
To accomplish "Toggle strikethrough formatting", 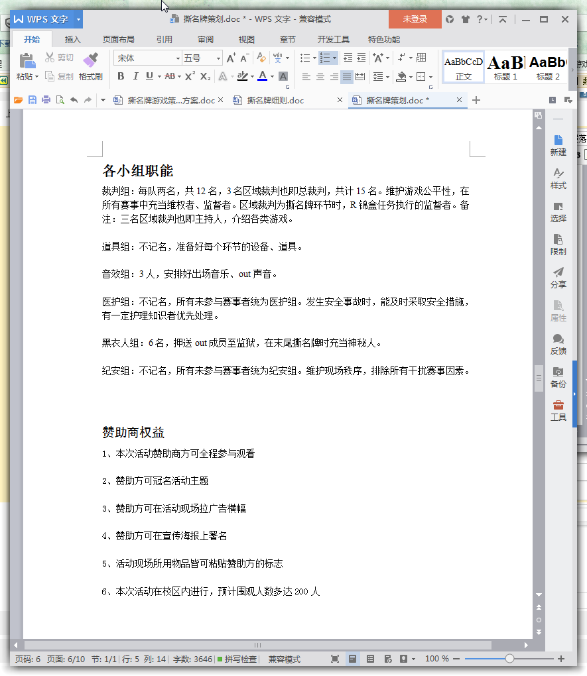I will pyautogui.click(x=170, y=76).
